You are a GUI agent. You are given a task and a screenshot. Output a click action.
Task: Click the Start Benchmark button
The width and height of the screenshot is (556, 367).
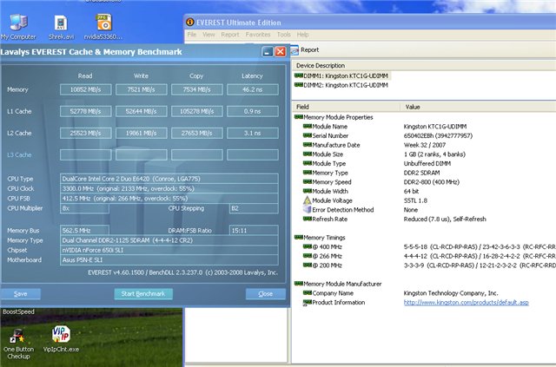[142, 294]
